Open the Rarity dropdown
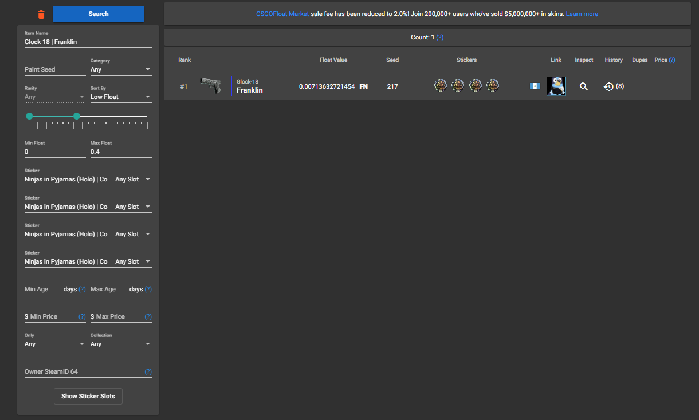699x420 pixels. coord(55,97)
